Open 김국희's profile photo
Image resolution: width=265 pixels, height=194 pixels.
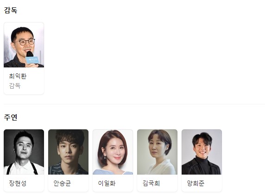click(x=157, y=152)
